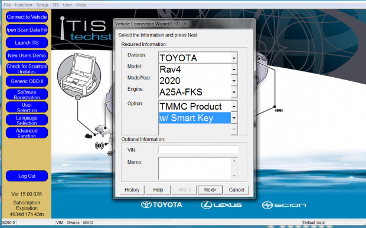Click the Lexus logo at the bottom
The height and width of the screenshot is (228, 366).
click(x=221, y=205)
